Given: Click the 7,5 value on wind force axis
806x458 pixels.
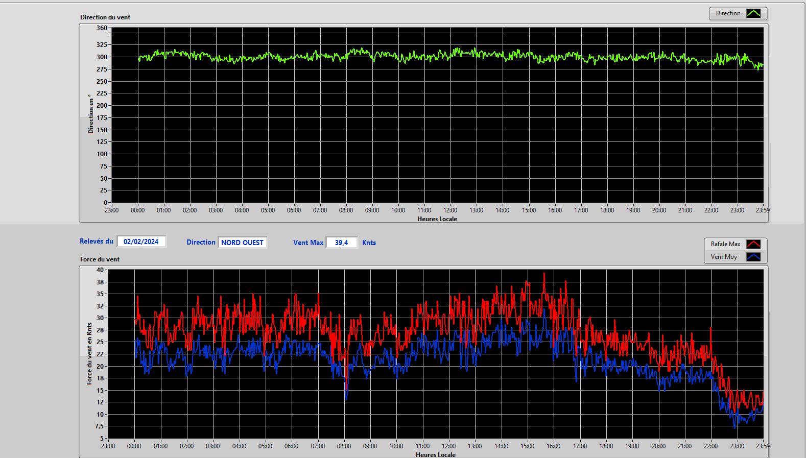Looking at the screenshot, I should click(99, 426).
